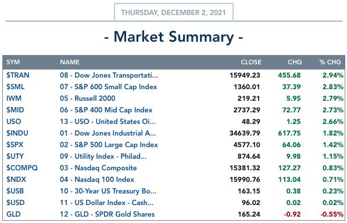Sort table by the NAME column header
The width and height of the screenshot is (347, 223).
click(70, 62)
